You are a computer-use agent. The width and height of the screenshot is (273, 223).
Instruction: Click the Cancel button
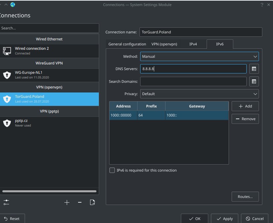pyautogui.click(x=255, y=218)
